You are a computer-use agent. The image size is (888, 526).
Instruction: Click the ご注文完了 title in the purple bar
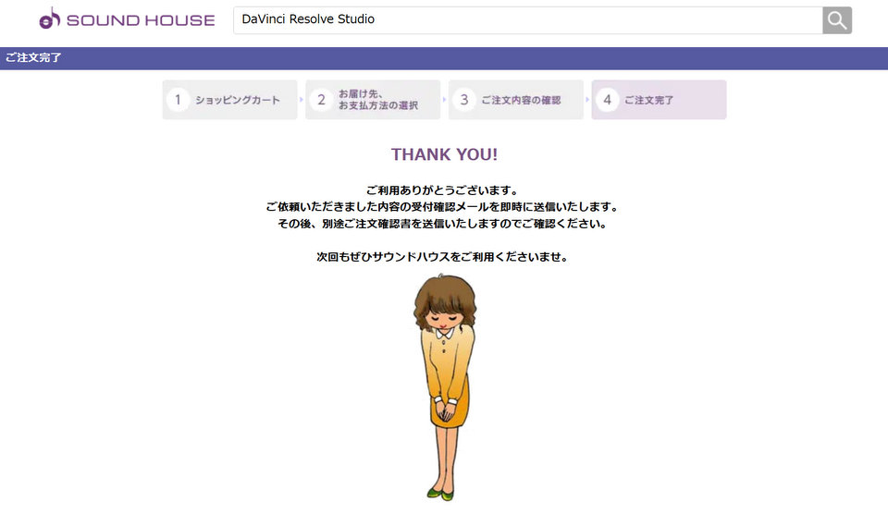click(33, 58)
